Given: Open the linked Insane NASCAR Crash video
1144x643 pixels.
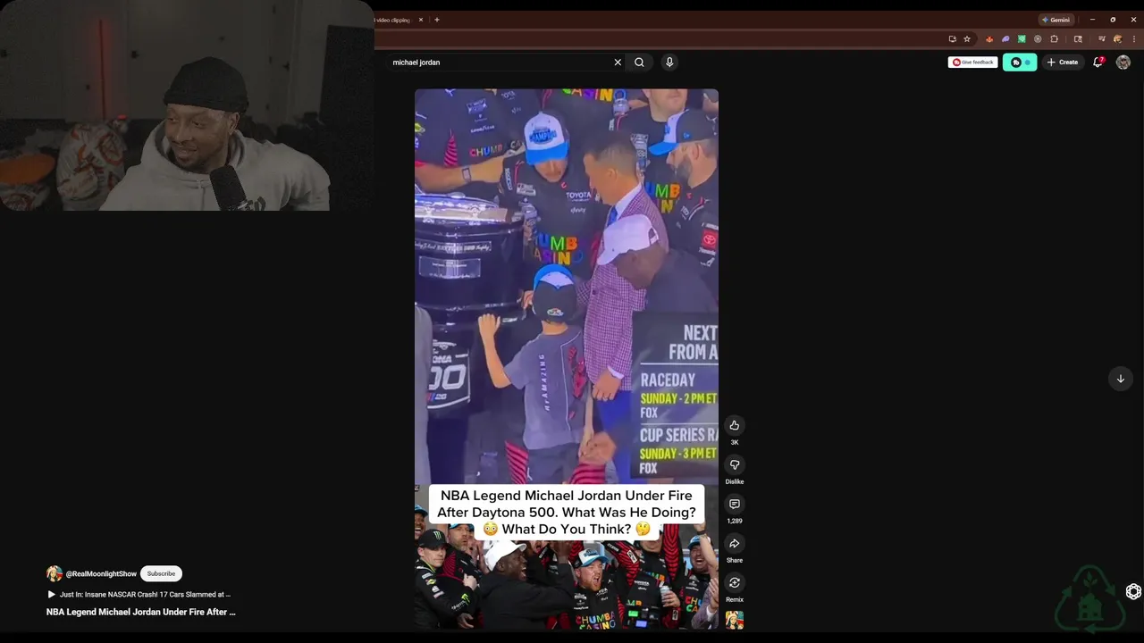Looking at the screenshot, I should [139, 594].
